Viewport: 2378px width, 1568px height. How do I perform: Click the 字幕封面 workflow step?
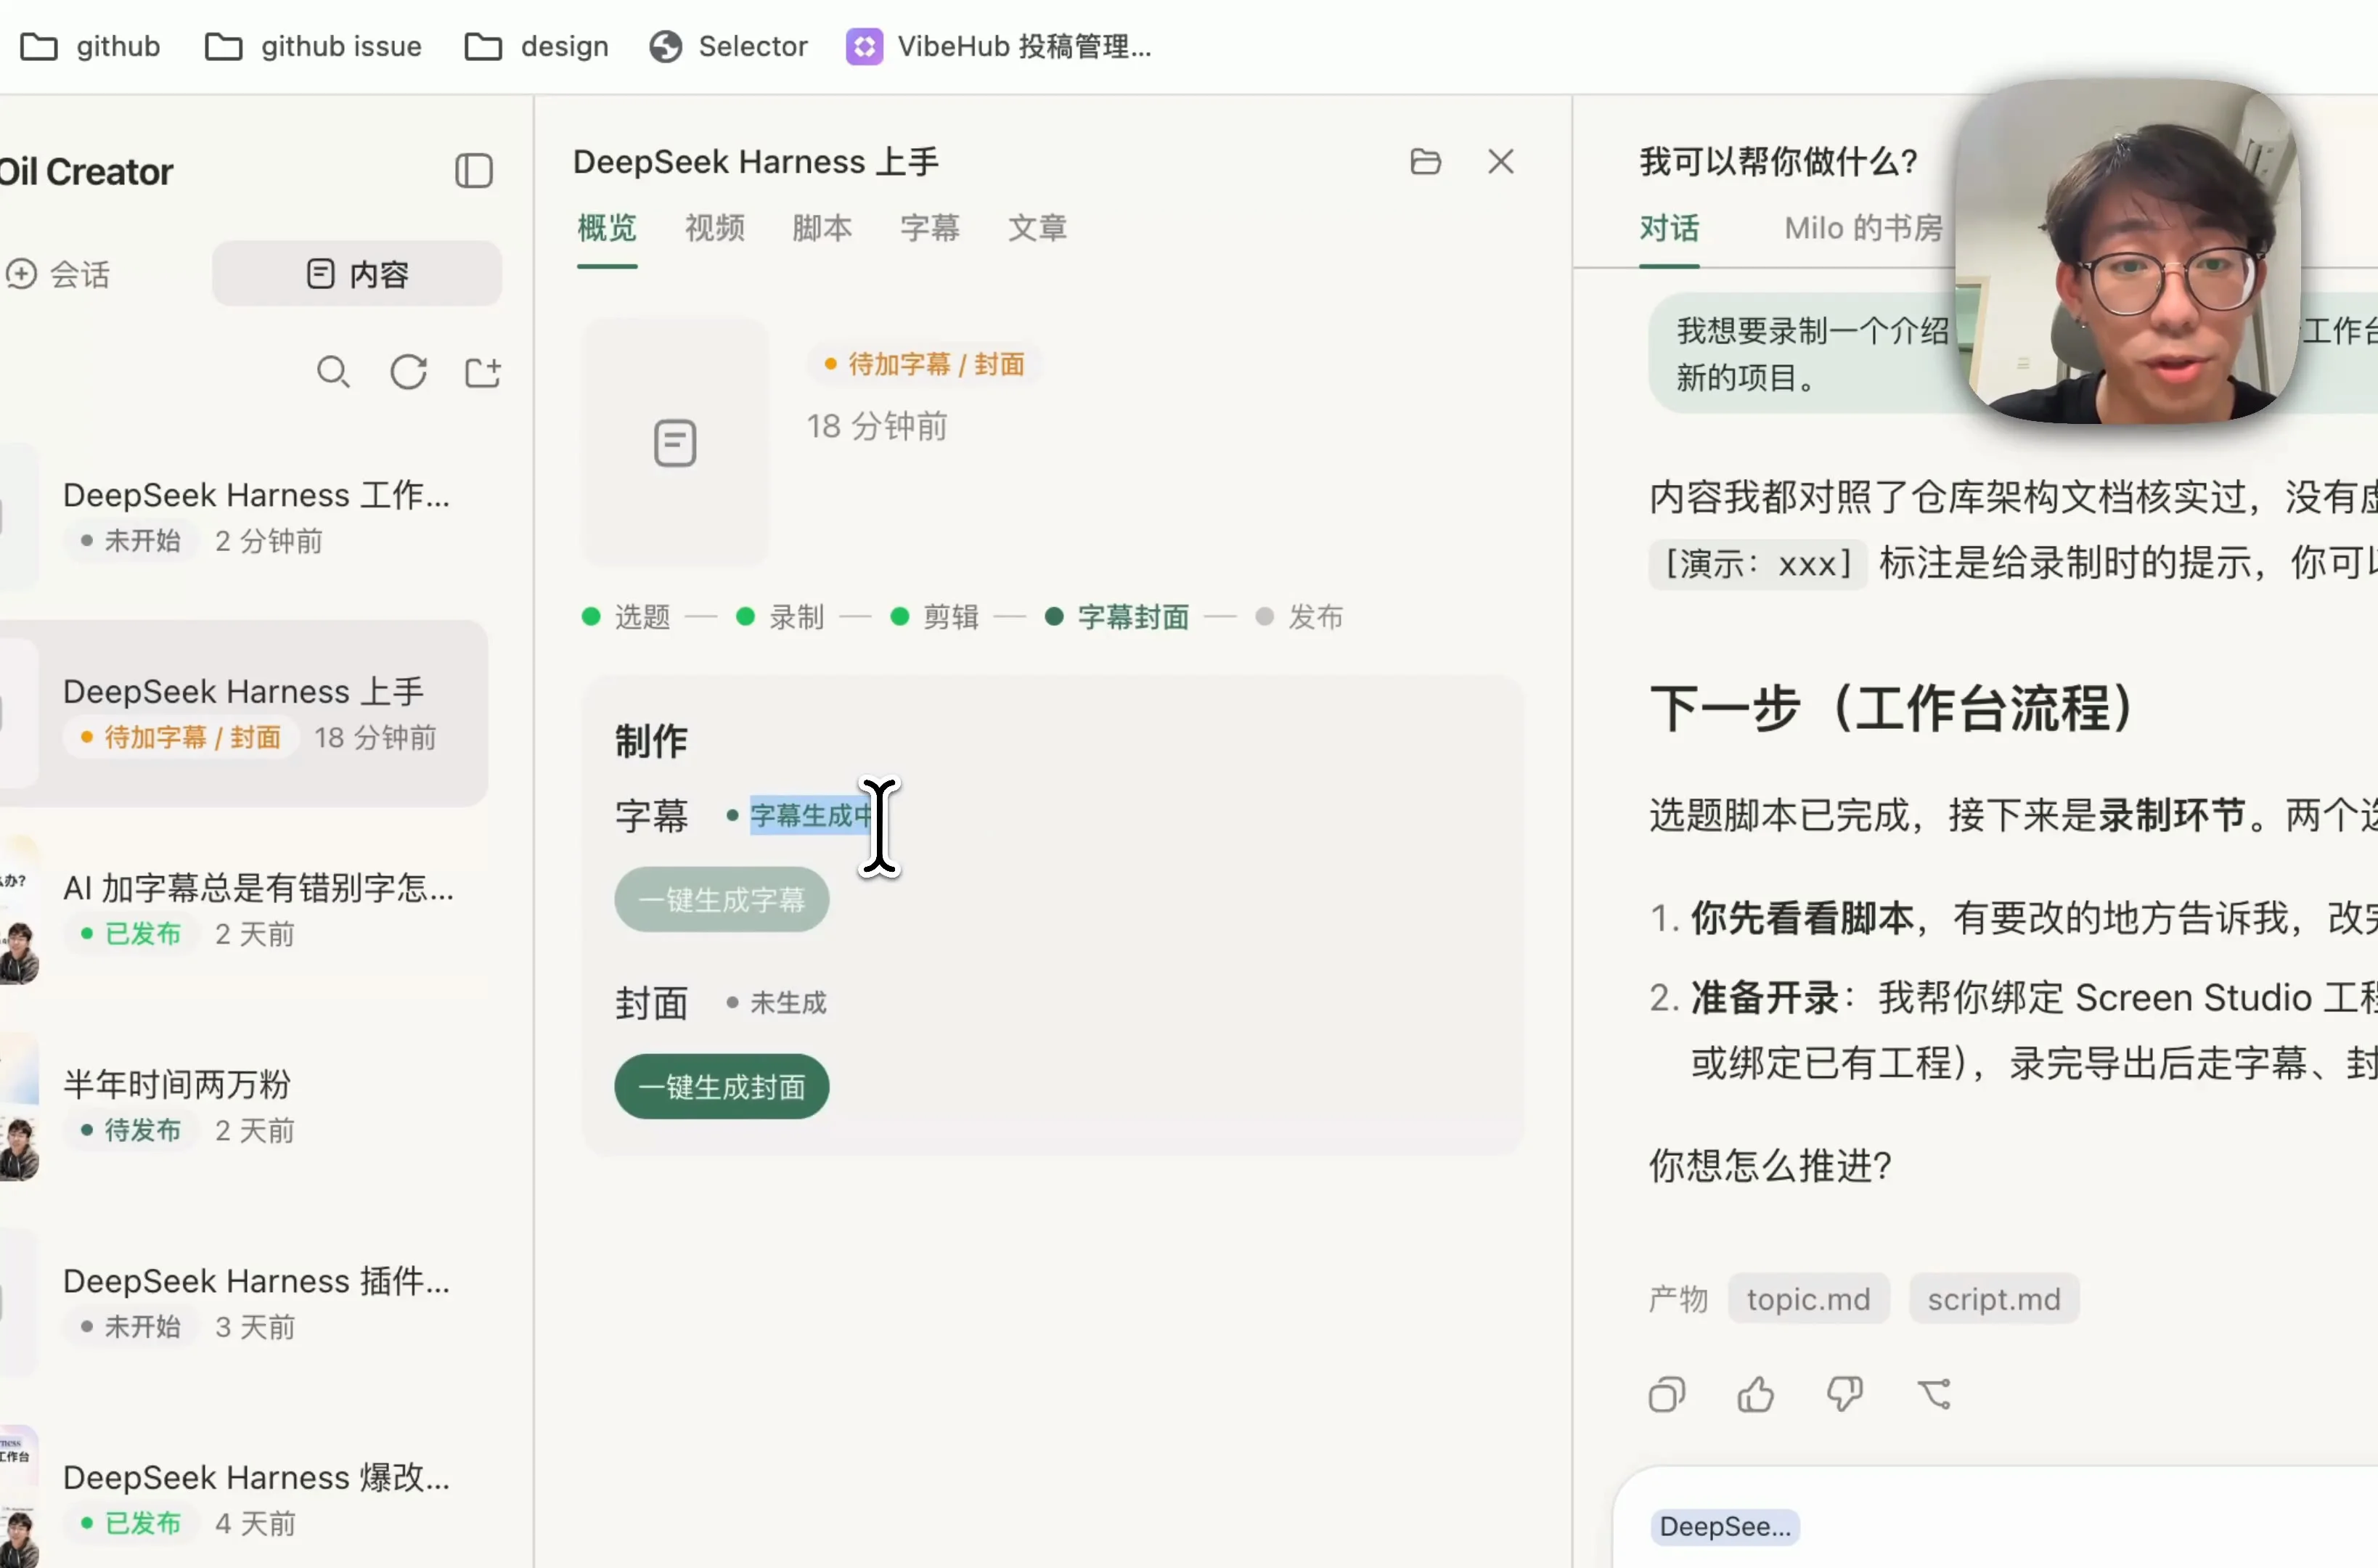point(1117,617)
